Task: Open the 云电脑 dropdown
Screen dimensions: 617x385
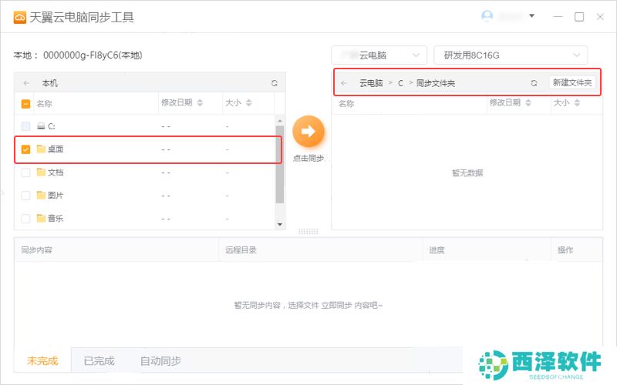Action: point(379,55)
